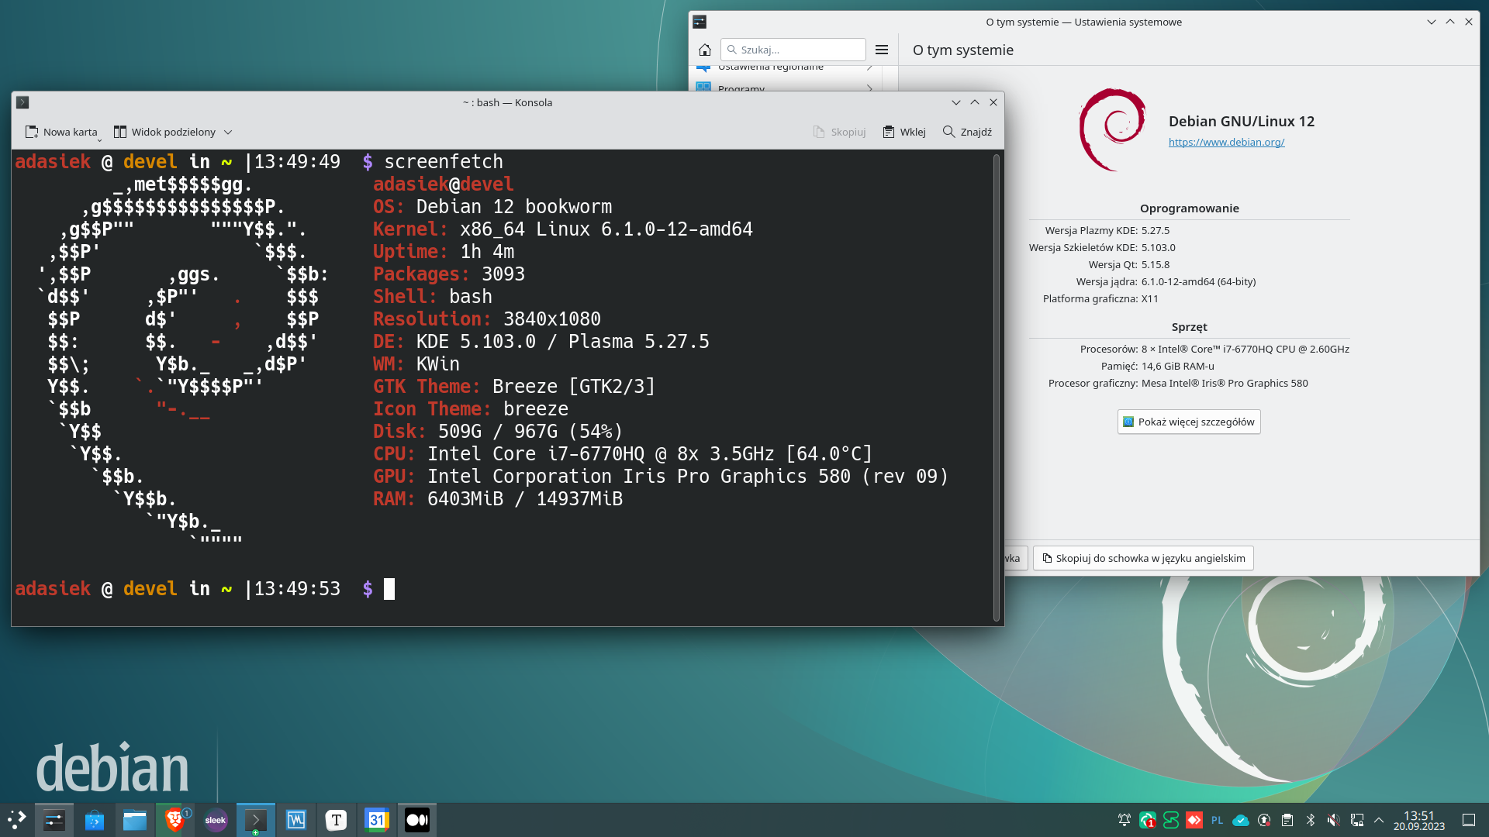
Task: Open the debian.org website link
Action: [x=1226, y=142]
